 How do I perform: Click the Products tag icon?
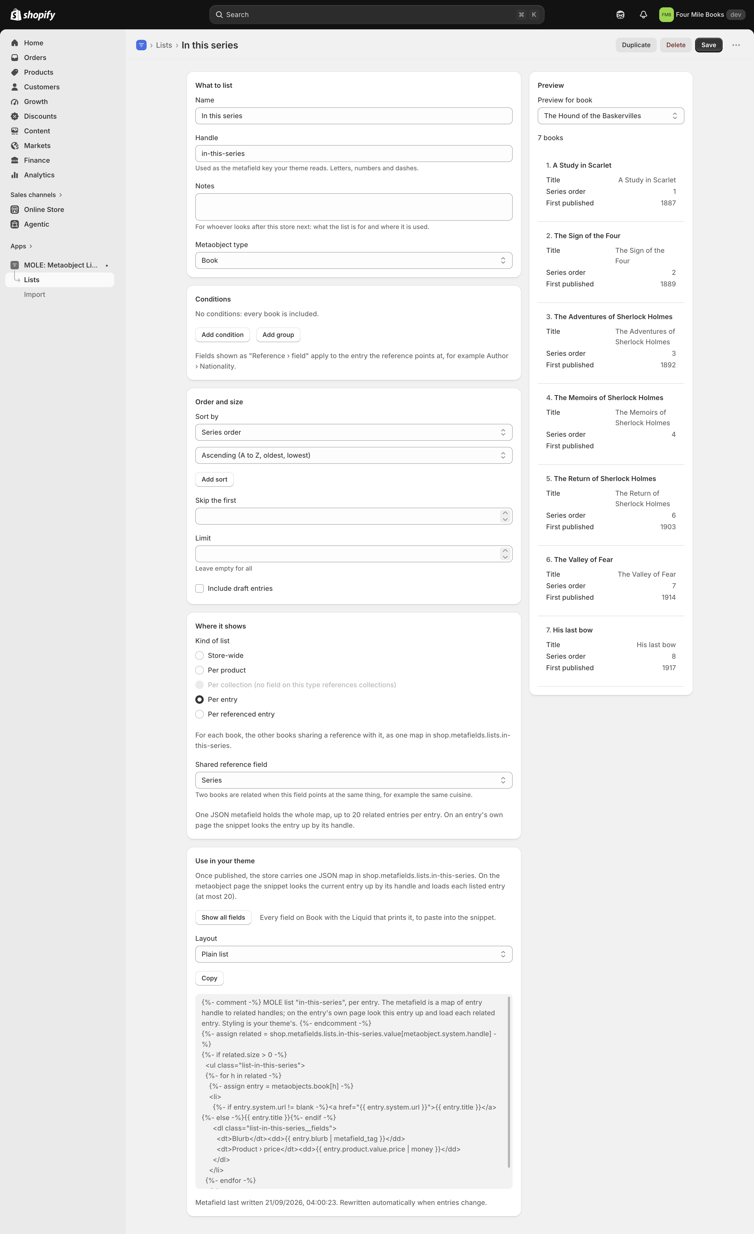coord(15,72)
